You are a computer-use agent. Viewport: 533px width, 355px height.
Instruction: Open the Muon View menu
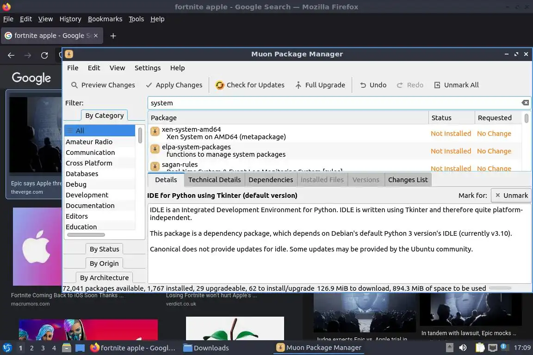click(117, 68)
